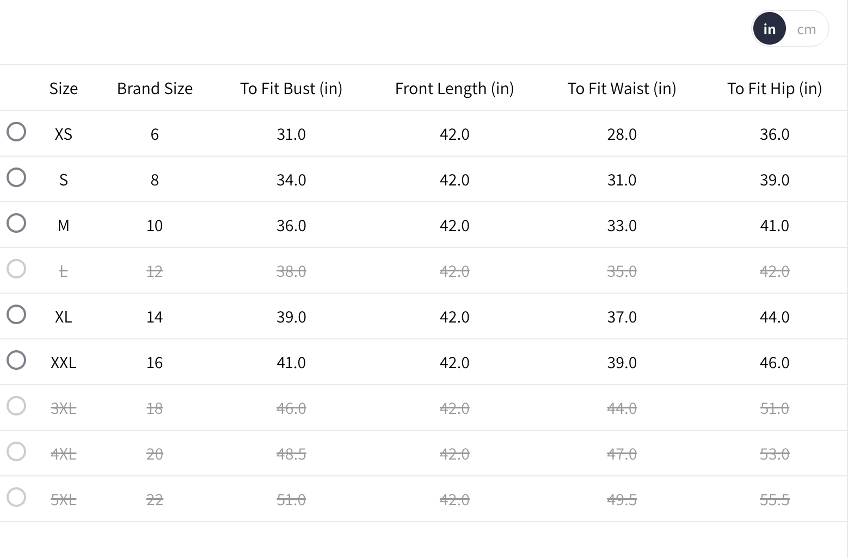This screenshot has height=558, width=848.
Task: Click the unavailable 5XL radio button
Action: 16,497
